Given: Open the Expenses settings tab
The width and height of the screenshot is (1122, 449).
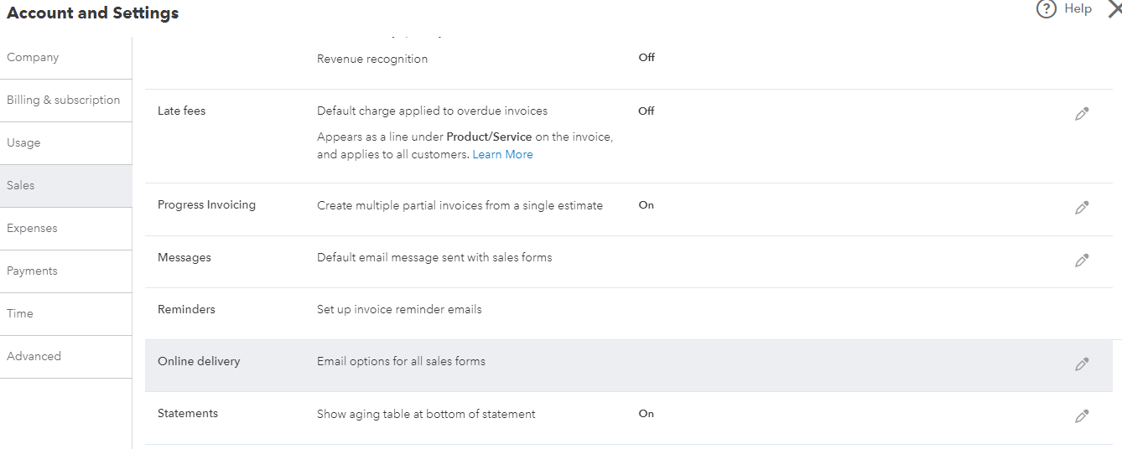Looking at the screenshot, I should pyautogui.click(x=32, y=229).
